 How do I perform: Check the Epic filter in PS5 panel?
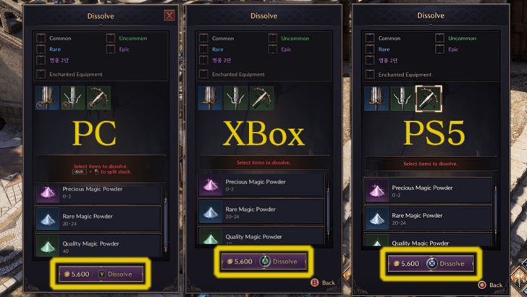click(x=439, y=49)
